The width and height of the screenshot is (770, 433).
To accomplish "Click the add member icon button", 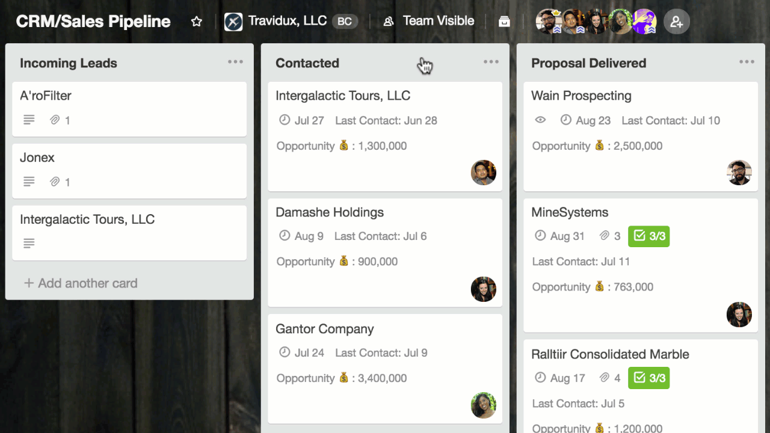I will pos(677,22).
